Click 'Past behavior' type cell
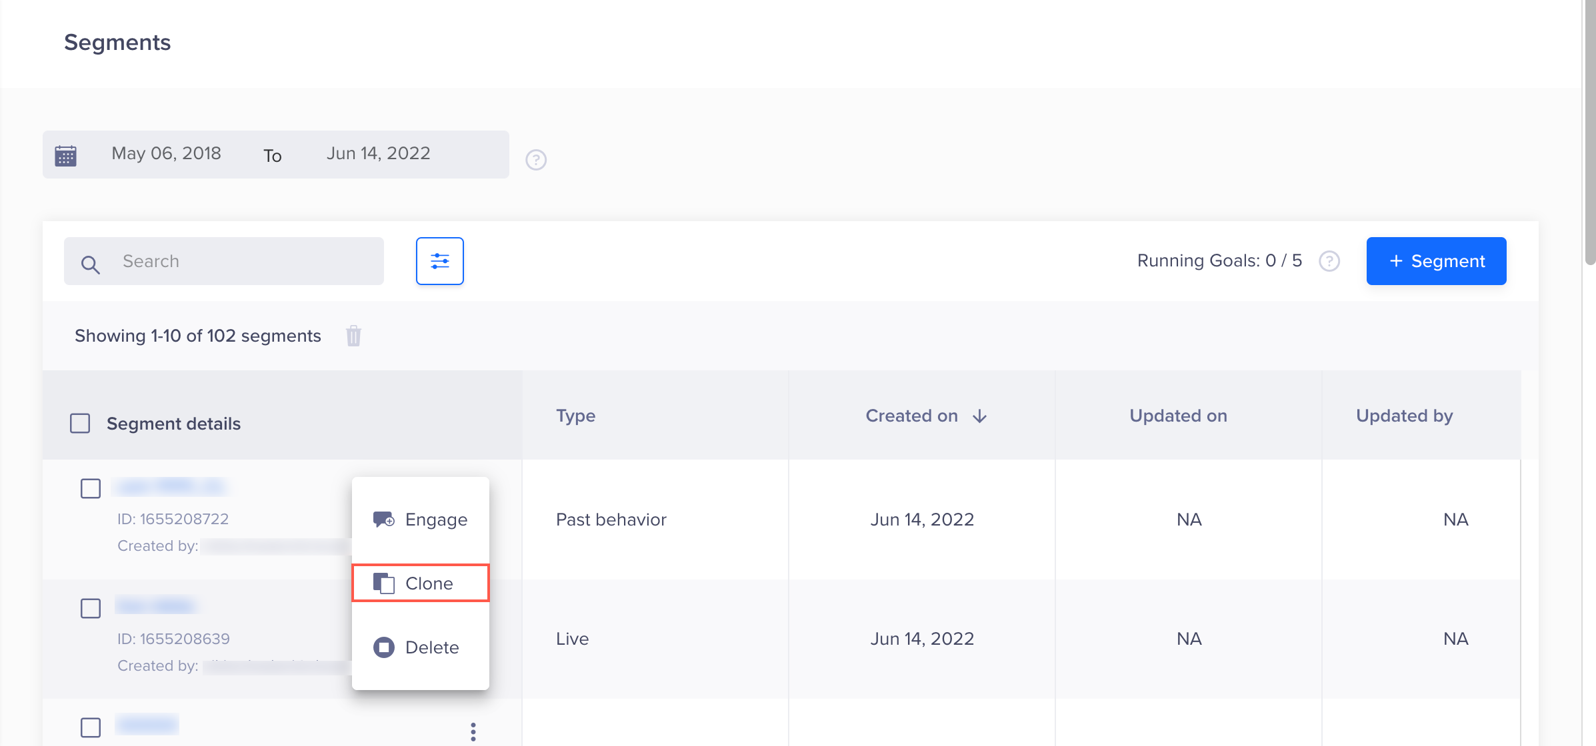Image resolution: width=1596 pixels, height=746 pixels. pos(611,520)
